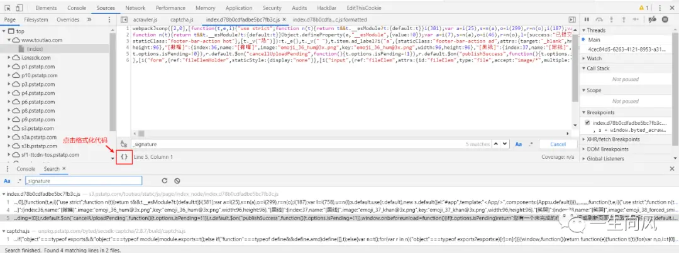Hide the debugger sidebar toggle
This screenshot has height=253, width=679.
pyautogui.click(x=572, y=19)
